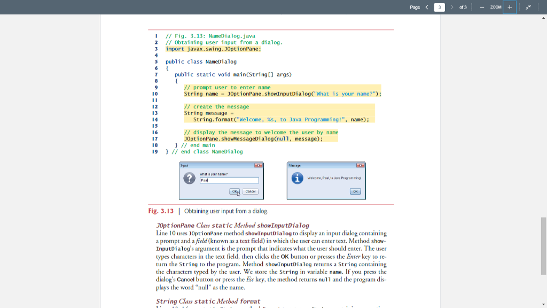The height and width of the screenshot is (308, 547).
Task: Go to the next page with the right chevron
Action: pos(452,7)
